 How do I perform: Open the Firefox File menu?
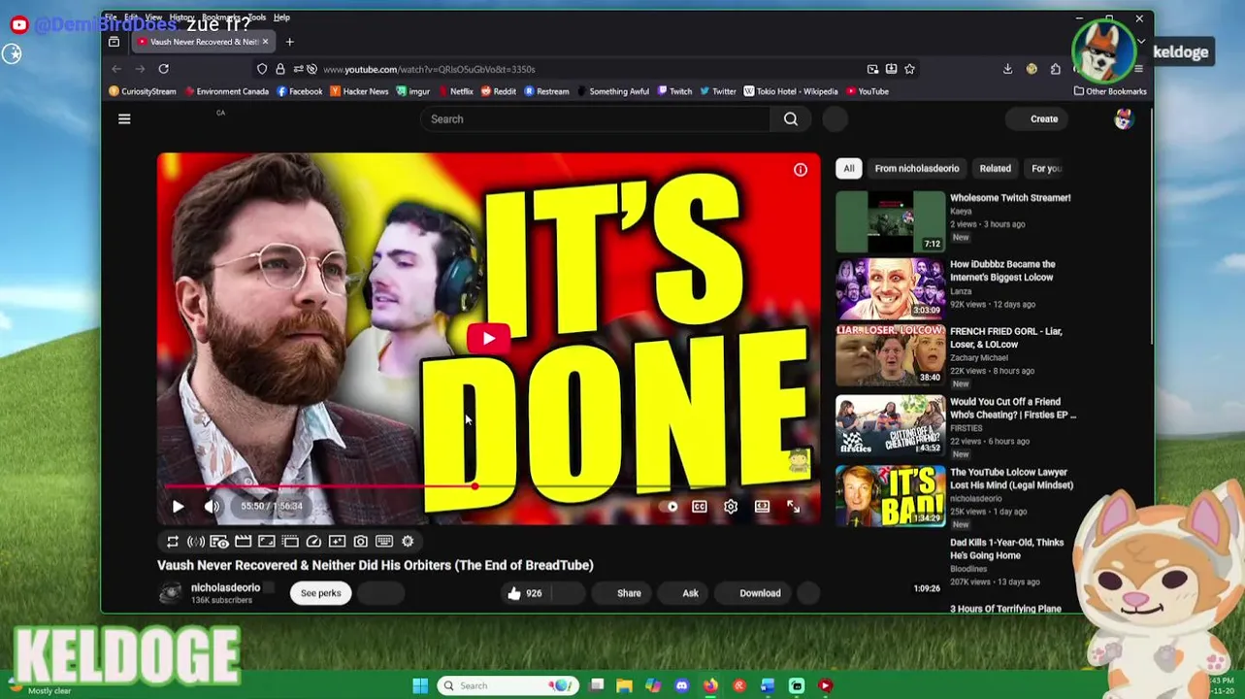(111, 17)
